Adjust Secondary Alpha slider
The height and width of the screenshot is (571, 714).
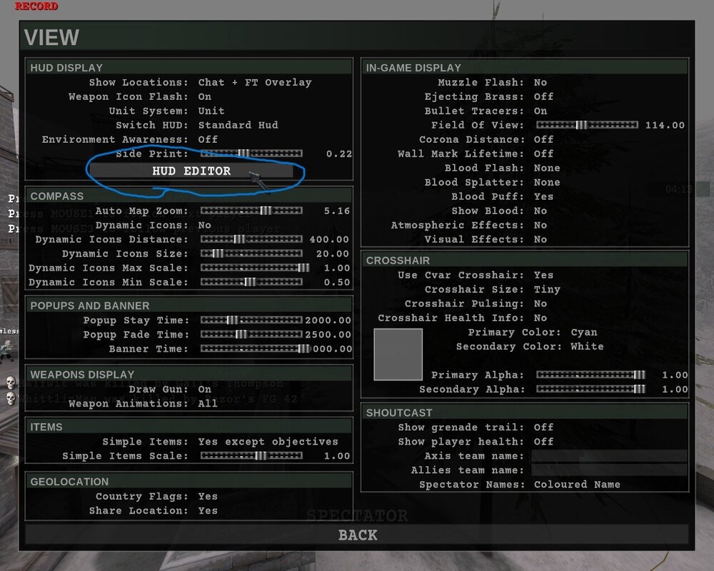590,389
